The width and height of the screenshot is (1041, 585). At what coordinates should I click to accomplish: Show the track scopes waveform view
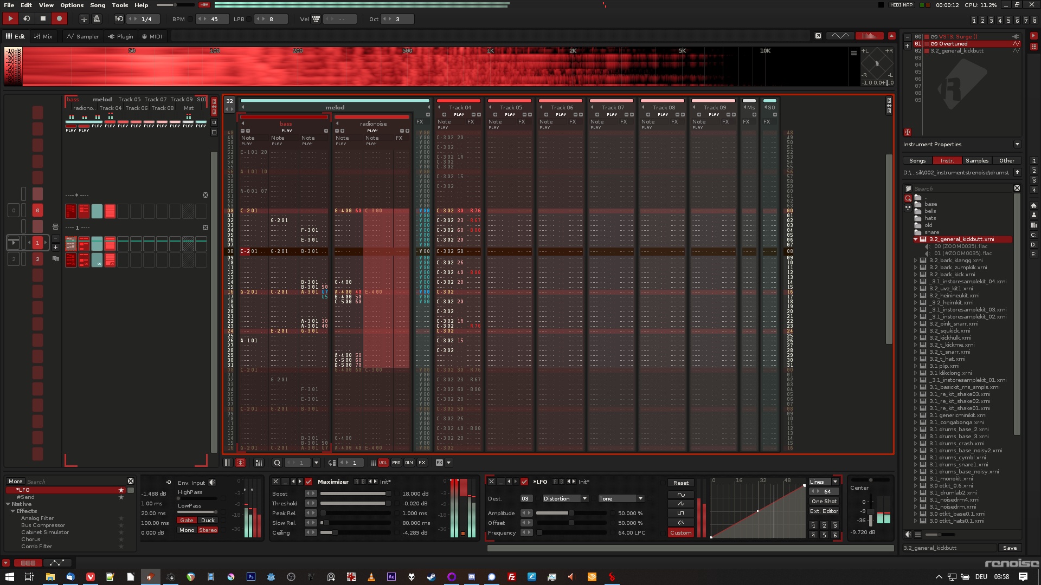[x=840, y=36]
